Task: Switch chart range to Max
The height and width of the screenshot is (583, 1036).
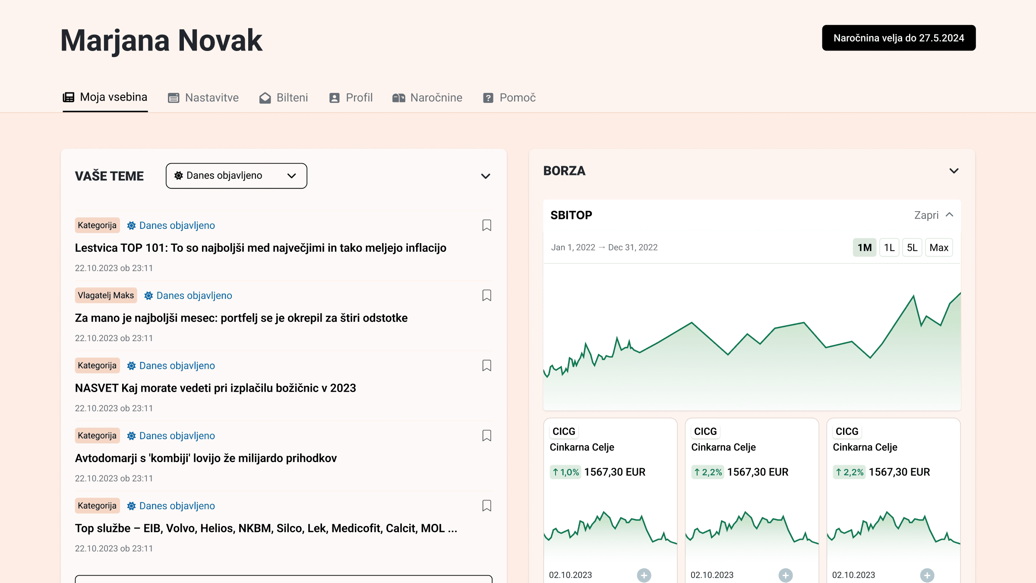Action: 938,247
